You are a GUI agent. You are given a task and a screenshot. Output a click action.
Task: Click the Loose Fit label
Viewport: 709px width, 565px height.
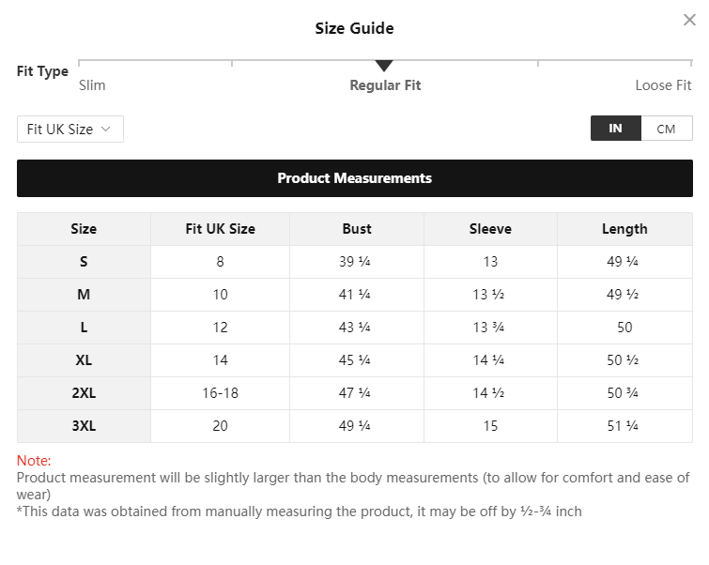(x=663, y=85)
